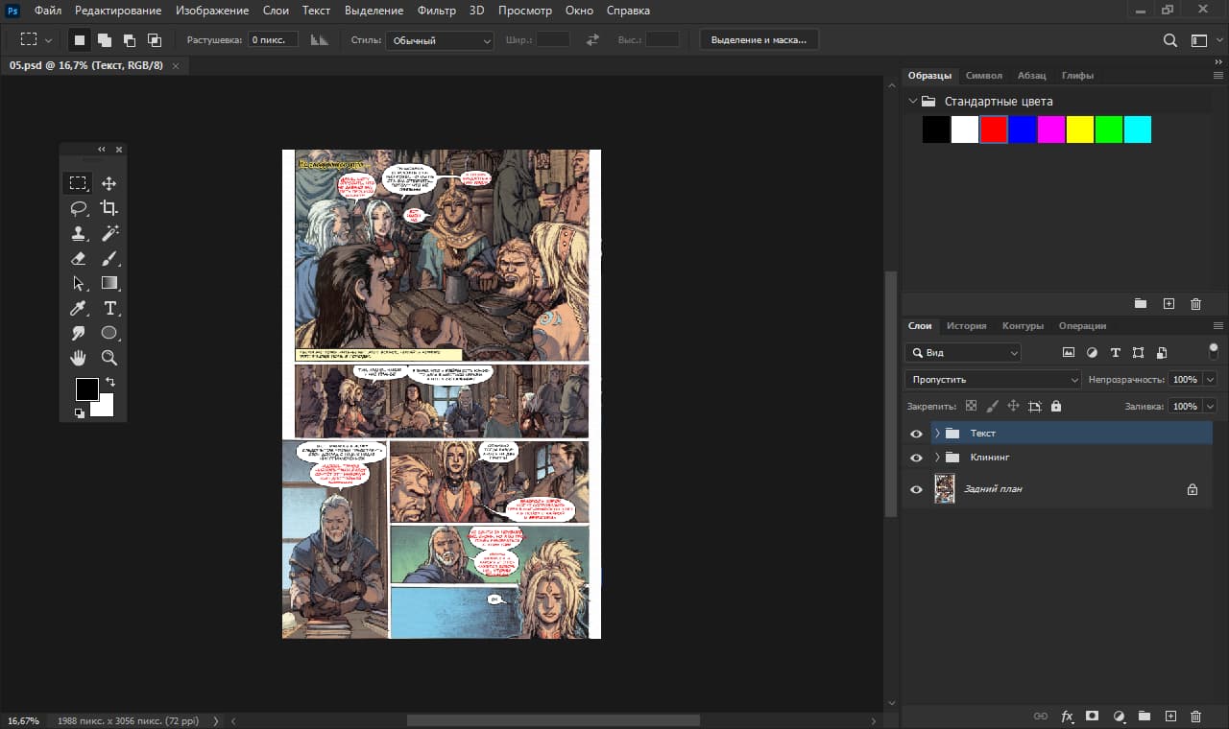Expand the Текст layer group

point(937,434)
